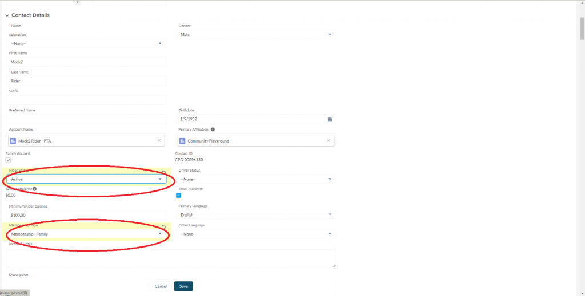Open the Gender dropdown
The height and width of the screenshot is (296, 585).
pyautogui.click(x=256, y=35)
